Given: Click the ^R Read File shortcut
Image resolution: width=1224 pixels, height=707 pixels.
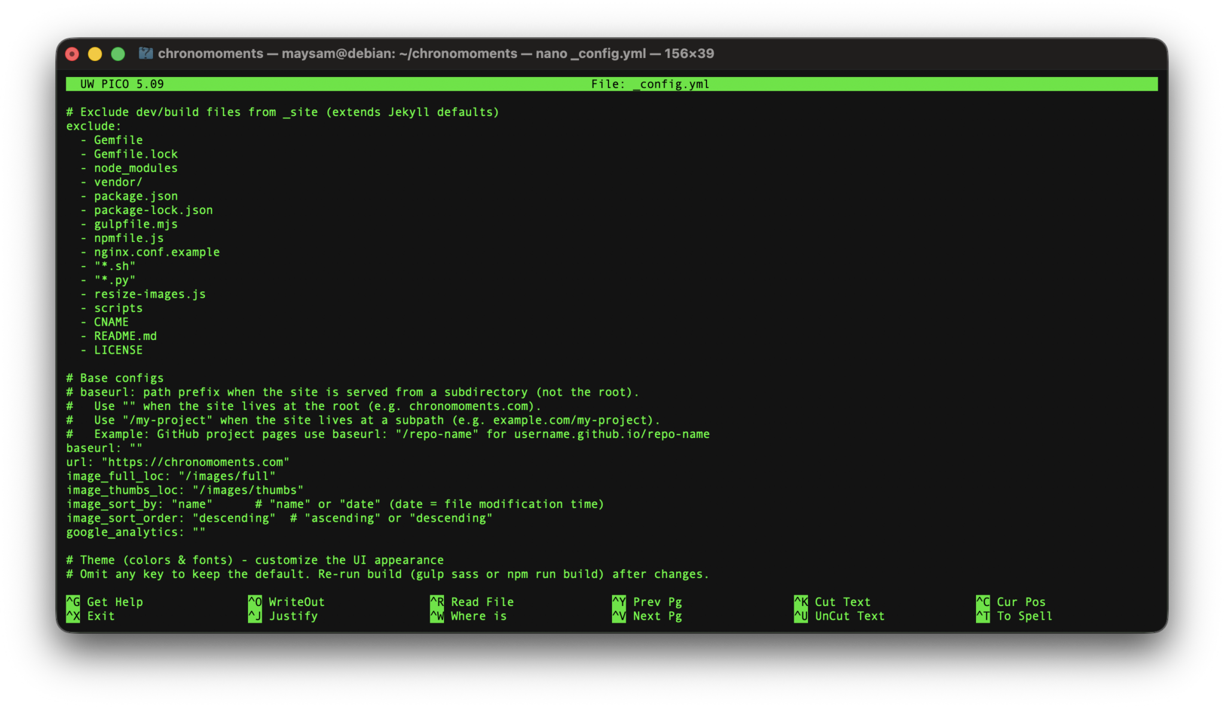Looking at the screenshot, I should 472,602.
